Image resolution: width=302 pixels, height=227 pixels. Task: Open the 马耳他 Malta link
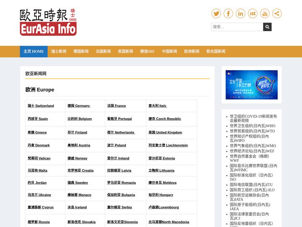point(38,171)
